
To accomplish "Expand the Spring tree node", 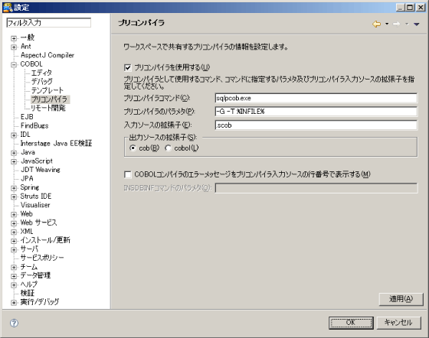I will pos(14,188).
